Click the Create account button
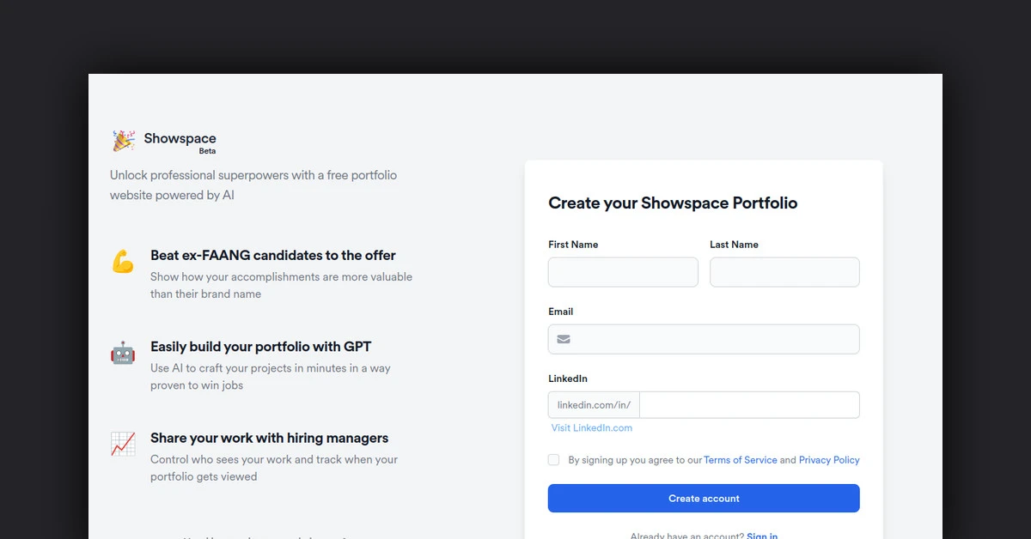This screenshot has width=1031, height=539. tap(704, 498)
